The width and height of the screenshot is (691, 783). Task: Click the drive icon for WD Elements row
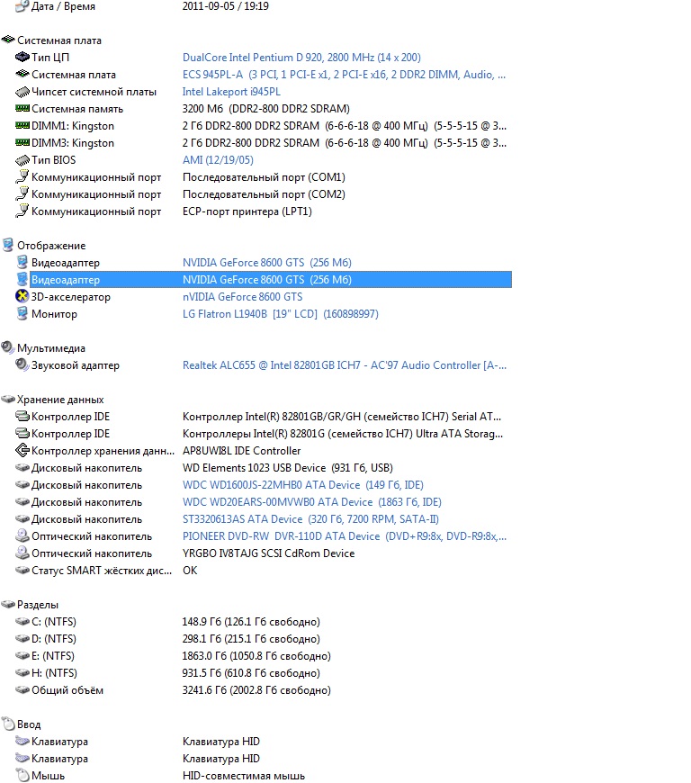[22, 467]
